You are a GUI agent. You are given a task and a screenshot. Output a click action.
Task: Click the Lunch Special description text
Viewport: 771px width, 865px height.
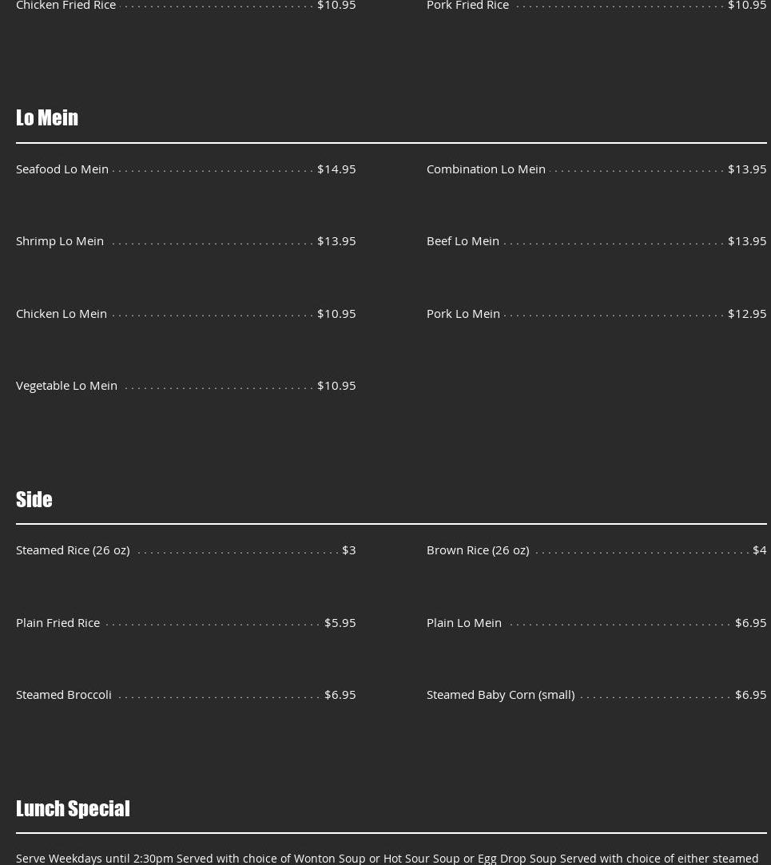(x=387, y=858)
